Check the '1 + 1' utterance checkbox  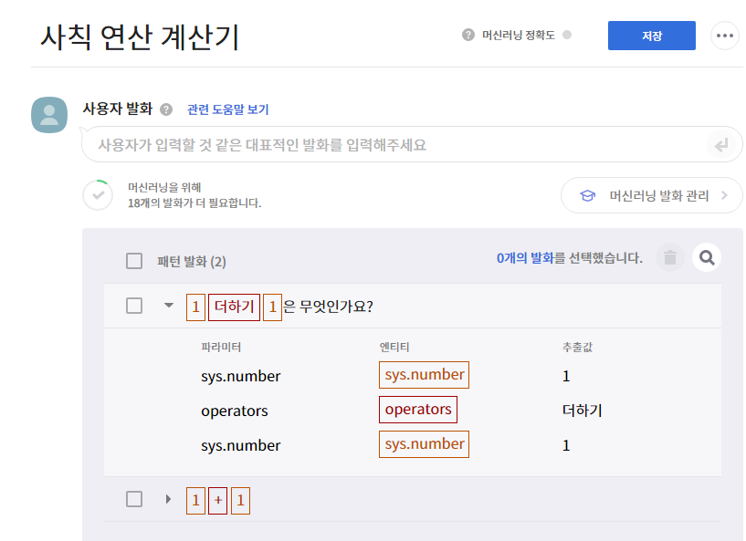[x=134, y=499]
